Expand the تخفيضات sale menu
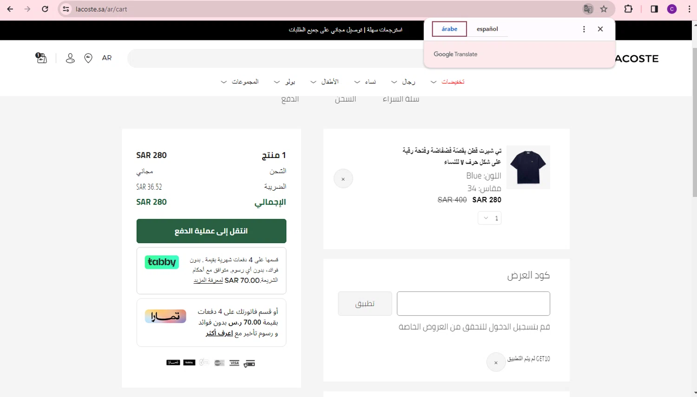The height and width of the screenshot is (397, 697). 447,82
